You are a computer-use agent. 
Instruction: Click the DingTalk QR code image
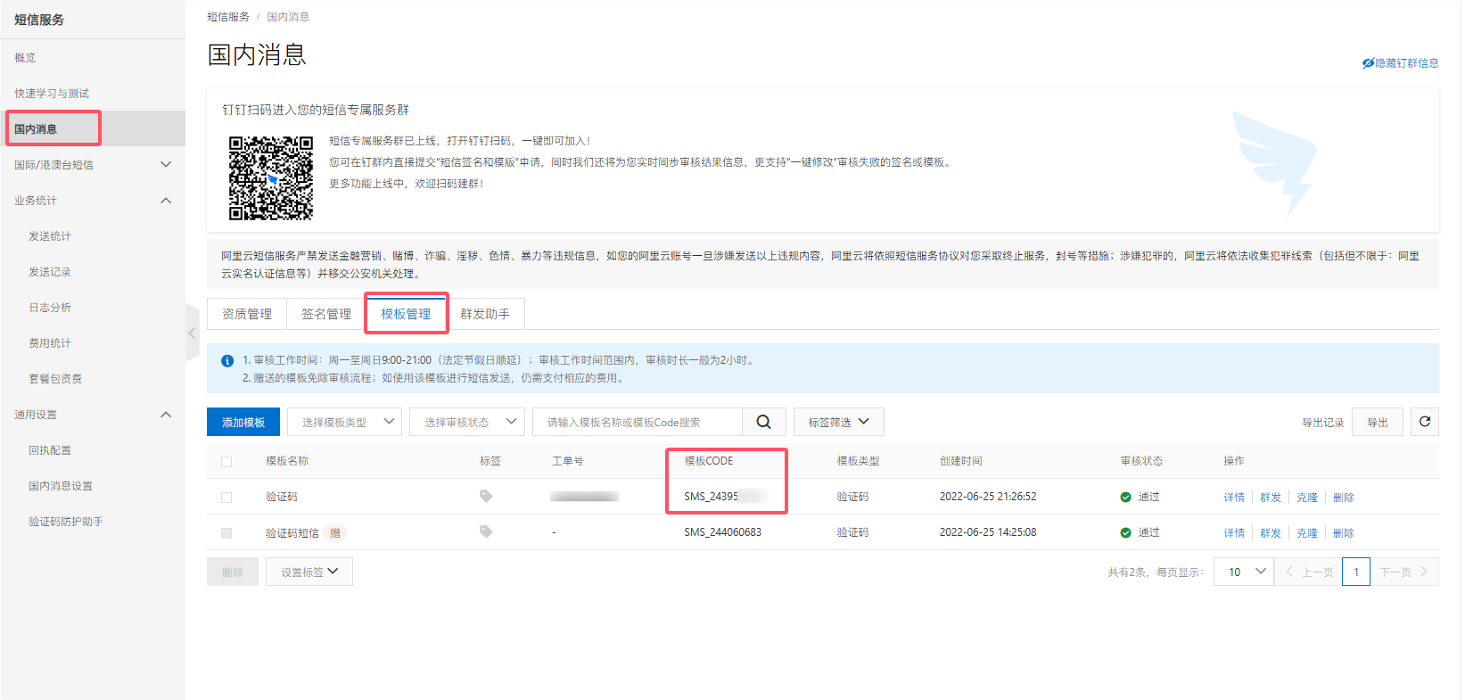pos(271,177)
